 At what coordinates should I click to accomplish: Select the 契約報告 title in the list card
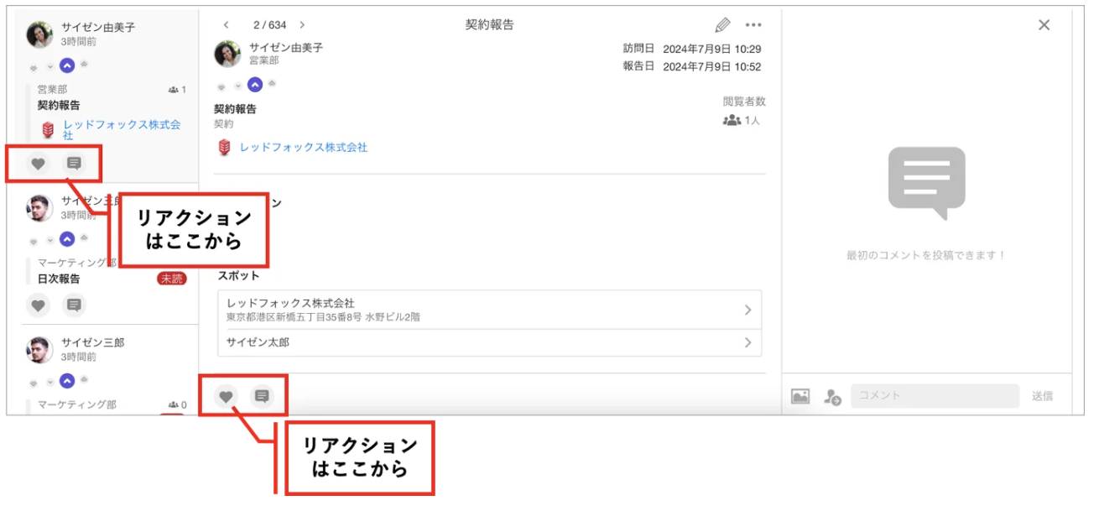[x=59, y=106]
